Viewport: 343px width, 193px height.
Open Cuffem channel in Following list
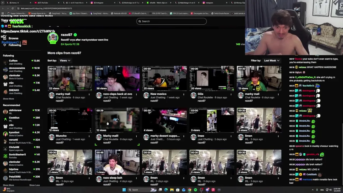[21, 62]
